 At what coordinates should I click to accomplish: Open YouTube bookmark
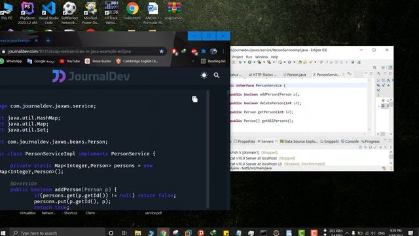(x=70, y=61)
